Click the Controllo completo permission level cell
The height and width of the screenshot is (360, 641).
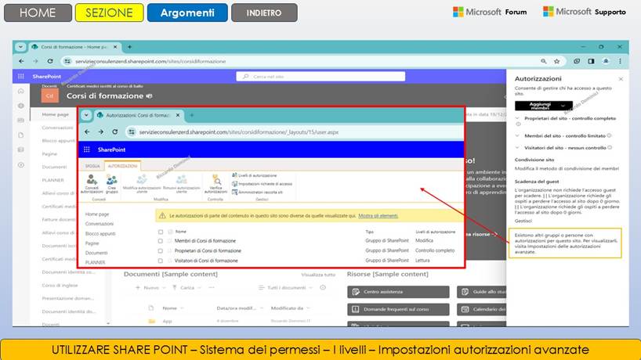pos(435,250)
